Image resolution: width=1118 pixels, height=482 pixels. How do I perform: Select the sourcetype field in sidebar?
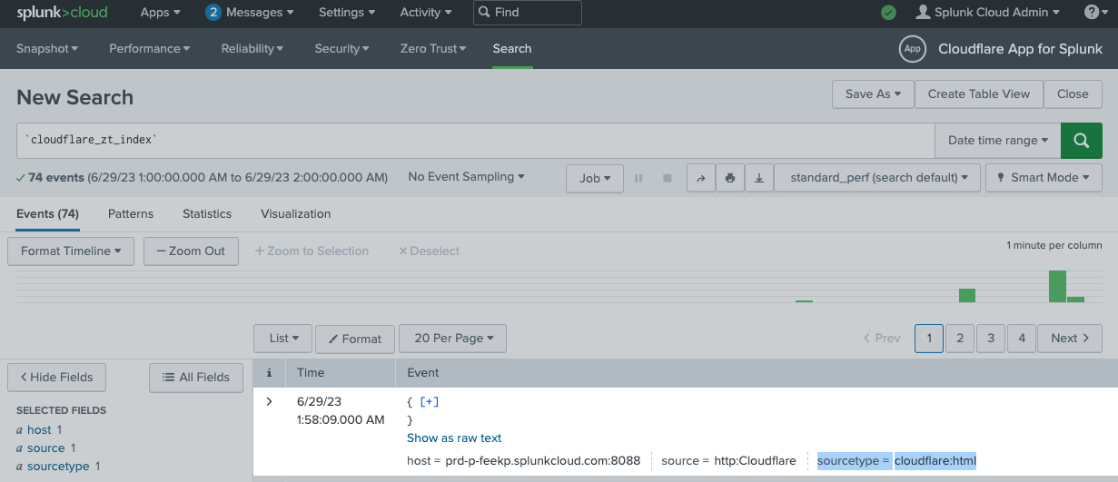pos(58,467)
